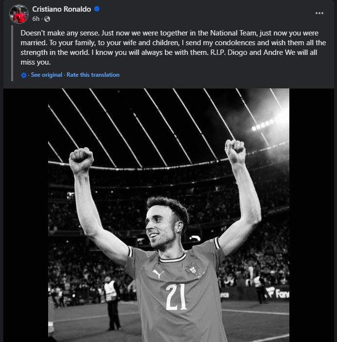Click the bright stadium floodlights in photo
The height and width of the screenshot is (342, 337).
(264, 124)
